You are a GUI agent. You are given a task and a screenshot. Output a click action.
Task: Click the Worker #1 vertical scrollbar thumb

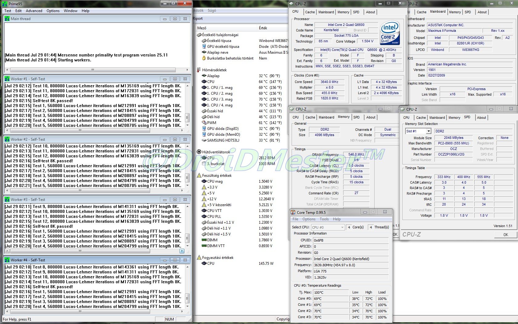[187, 117]
